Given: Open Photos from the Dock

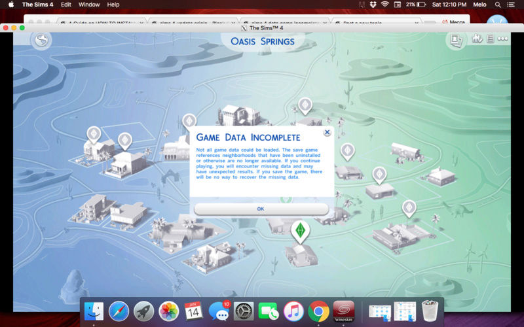Looking at the screenshot, I should [x=169, y=311].
